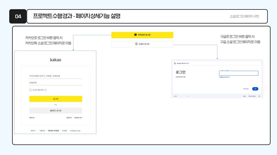
Task: Click the kakao logo on login page
Action: coord(56,60)
